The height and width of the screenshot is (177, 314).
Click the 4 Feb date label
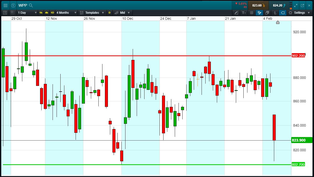click(268, 18)
